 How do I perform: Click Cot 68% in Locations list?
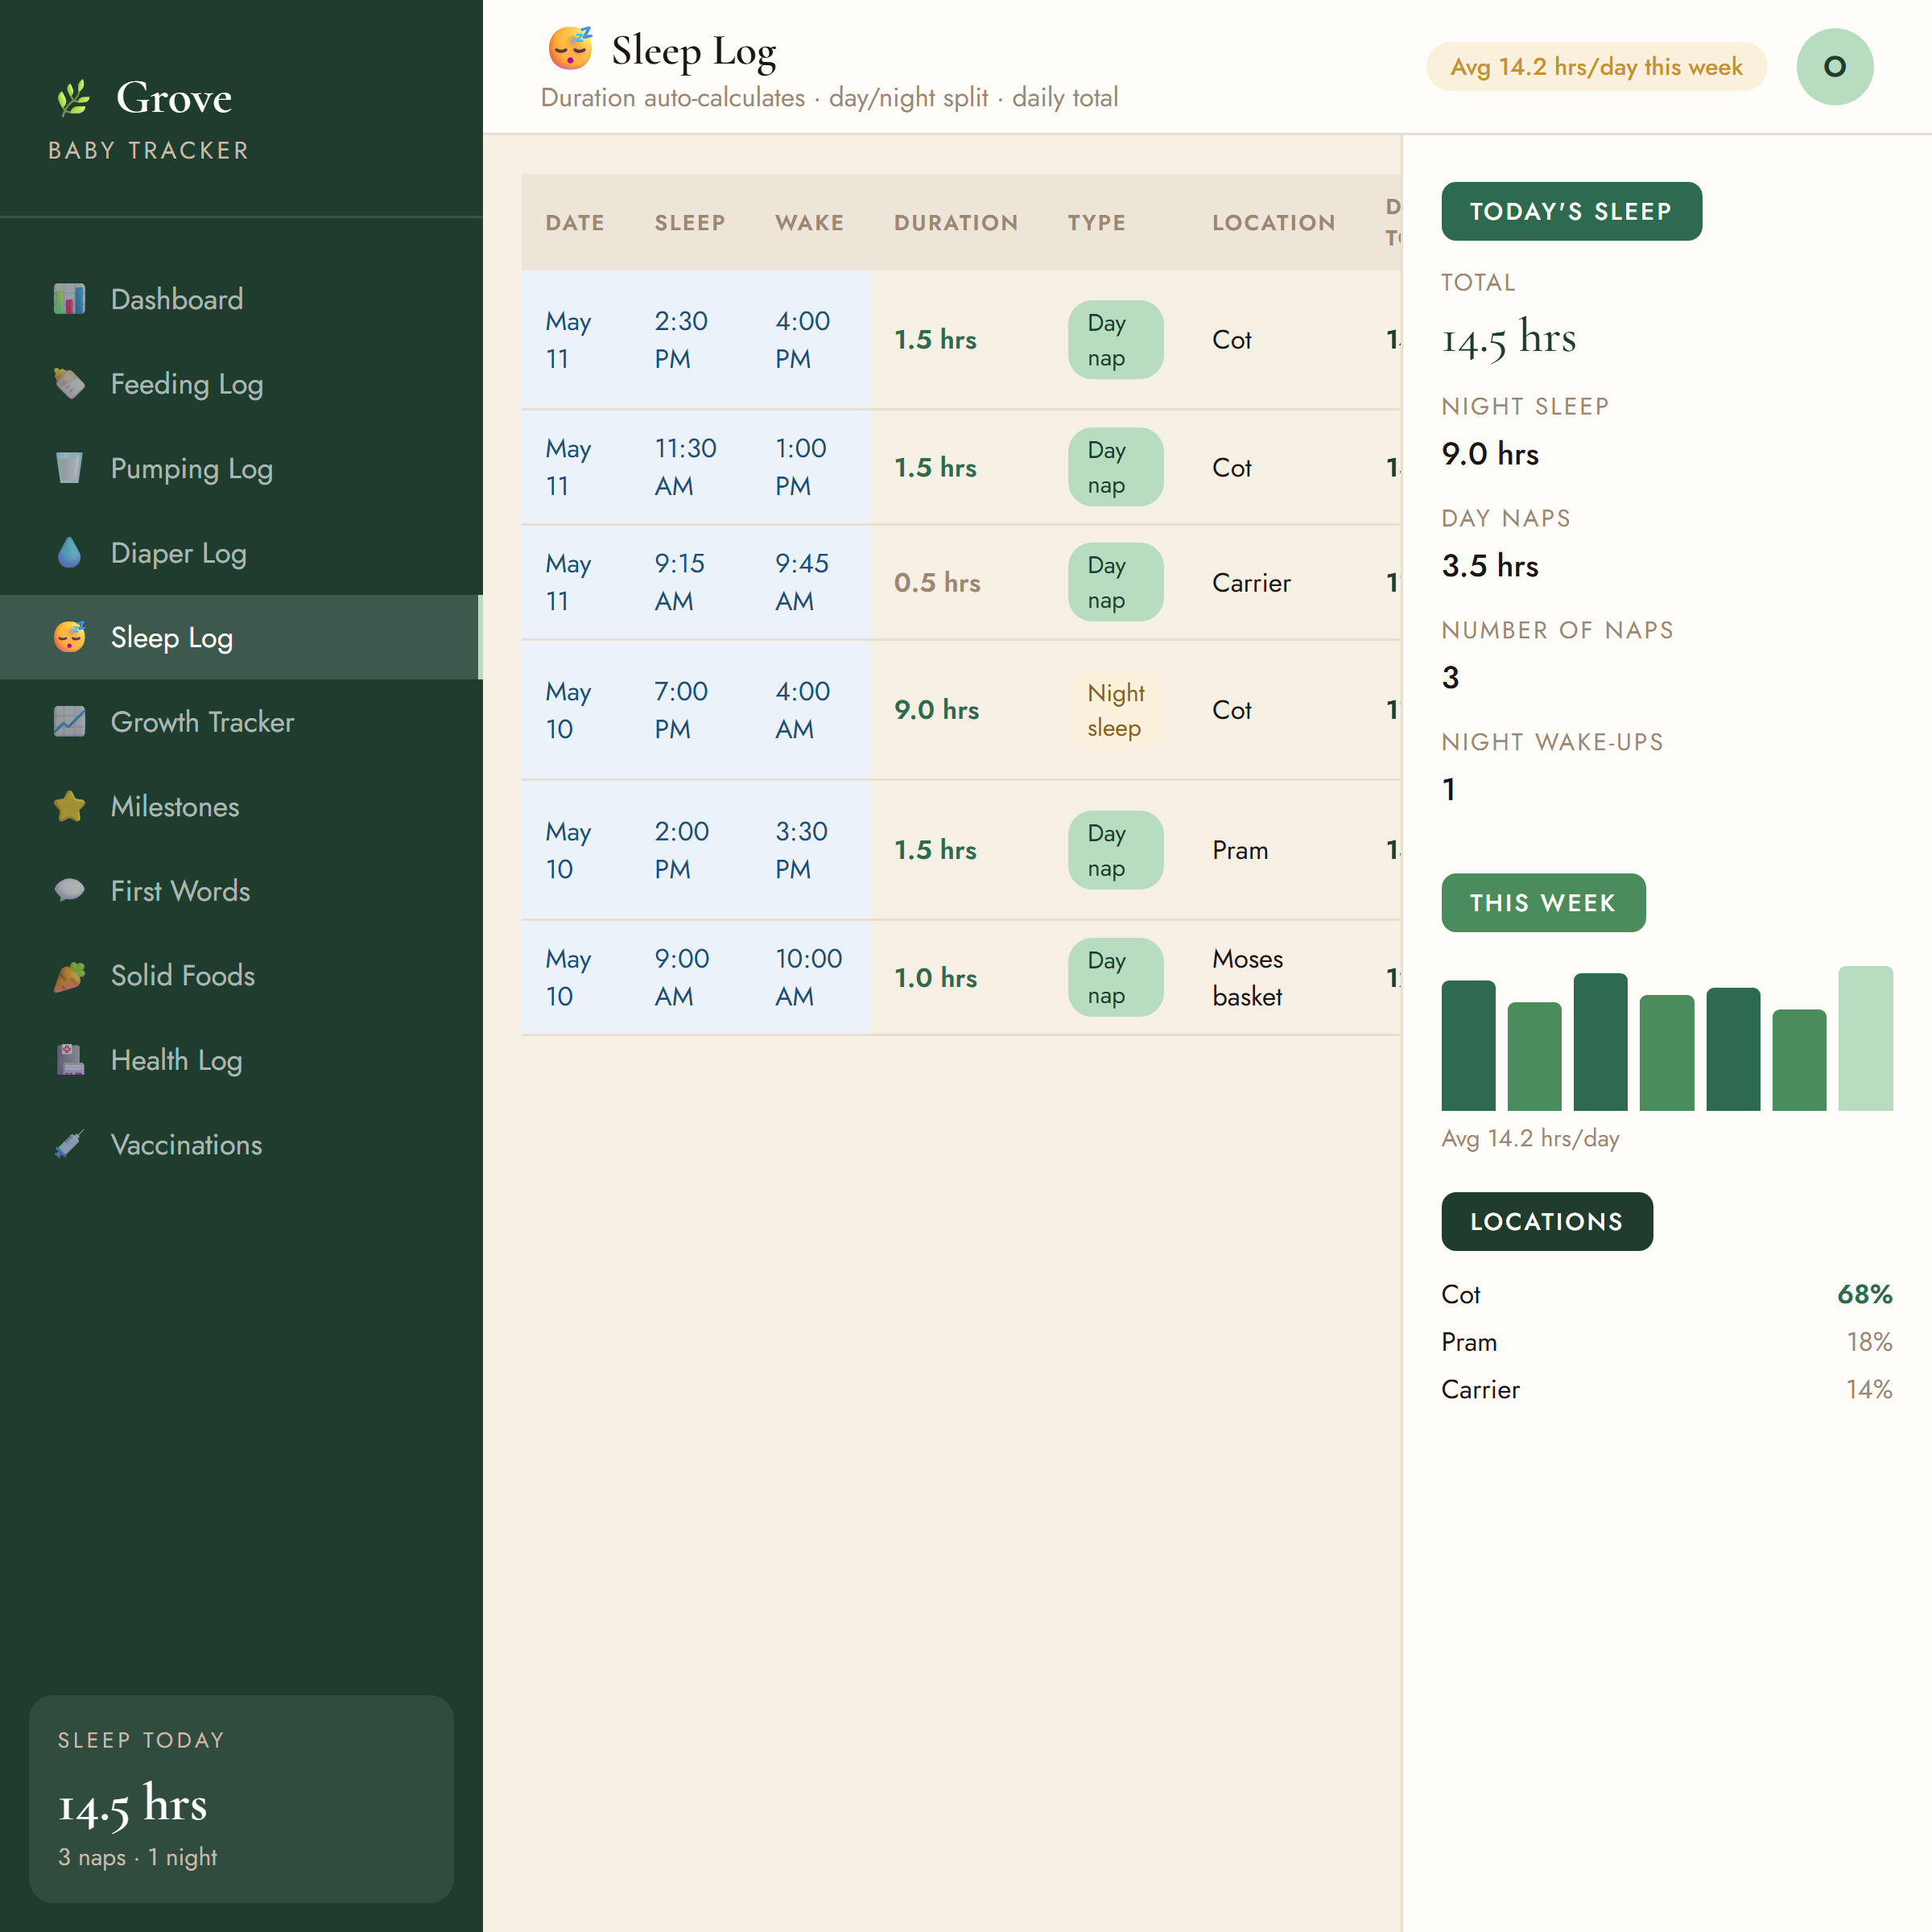pos(1666,1294)
